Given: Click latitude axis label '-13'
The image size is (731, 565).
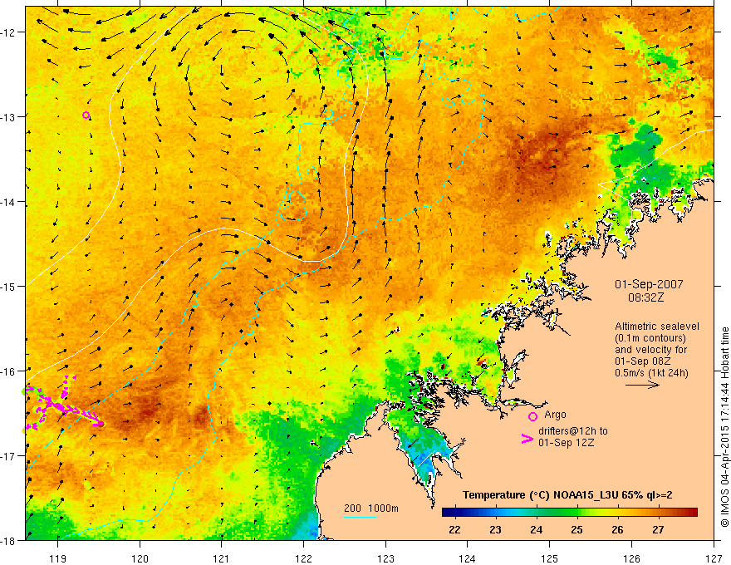Looking at the screenshot, I should coord(9,117).
